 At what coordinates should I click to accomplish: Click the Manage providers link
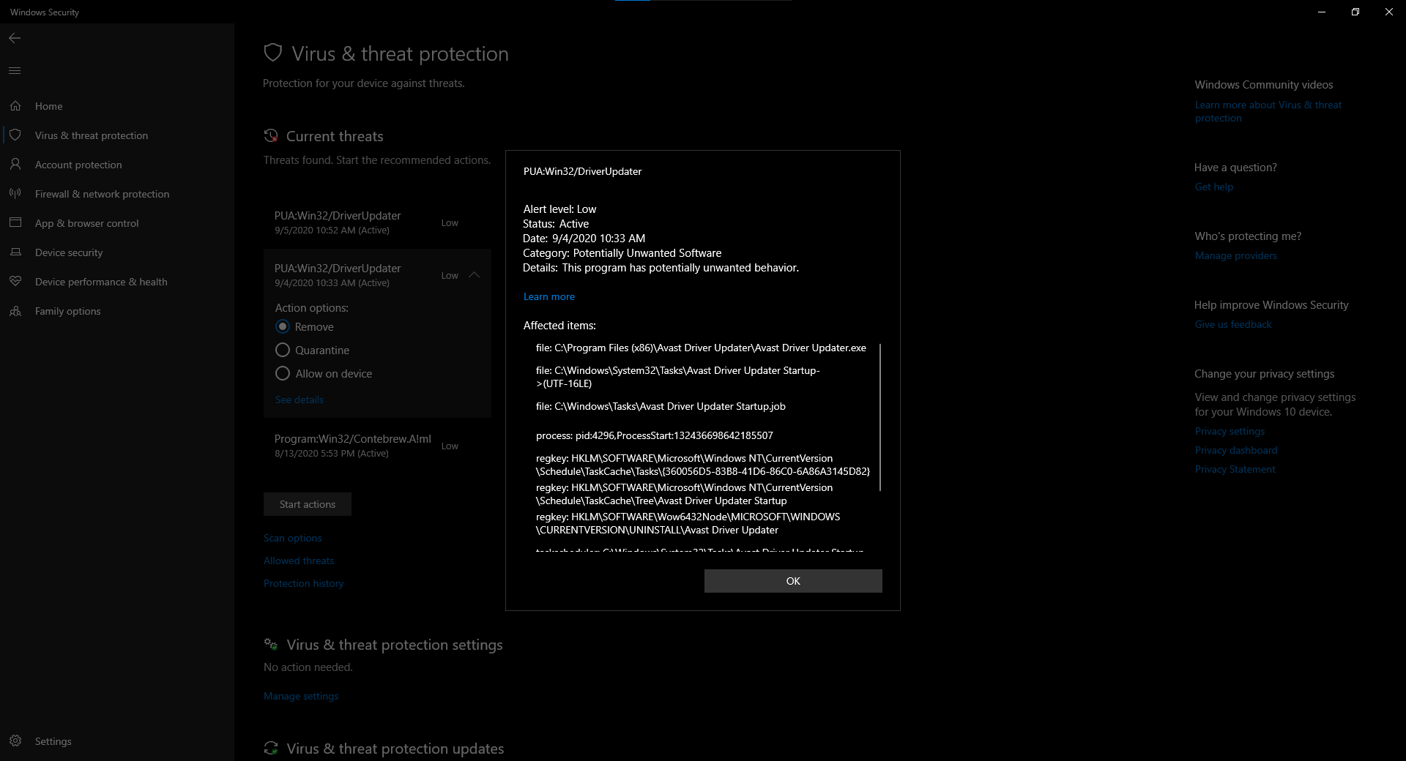tap(1236, 255)
